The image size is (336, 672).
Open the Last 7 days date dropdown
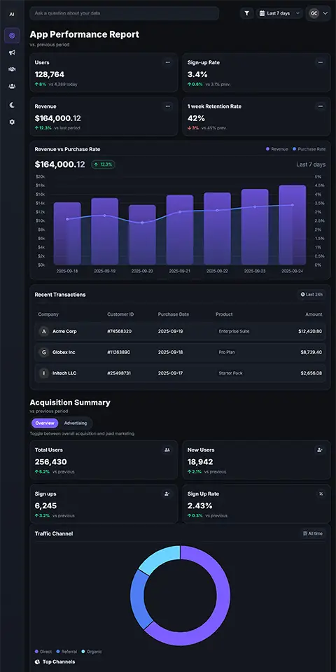pyautogui.click(x=279, y=13)
